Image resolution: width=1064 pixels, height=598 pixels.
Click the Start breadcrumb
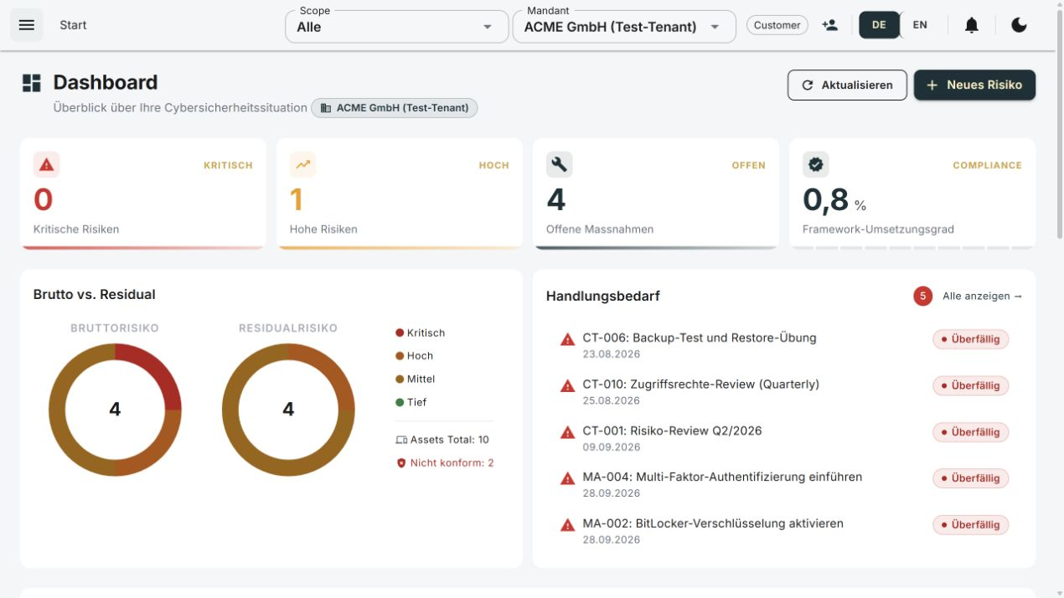[73, 25]
